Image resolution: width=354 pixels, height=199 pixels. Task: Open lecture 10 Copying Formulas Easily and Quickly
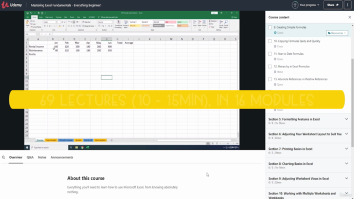(296, 41)
